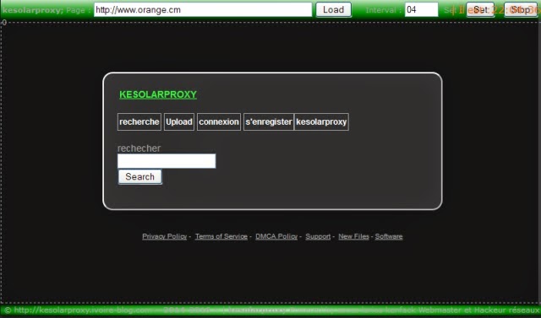Viewport: 541px width, 318px height.
Task: Click the kesolarproxy.ivoire-blog.com copyright text
Action: pos(78,310)
